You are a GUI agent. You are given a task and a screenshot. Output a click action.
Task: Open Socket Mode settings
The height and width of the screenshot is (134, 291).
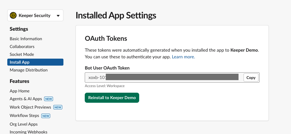pos(22,54)
